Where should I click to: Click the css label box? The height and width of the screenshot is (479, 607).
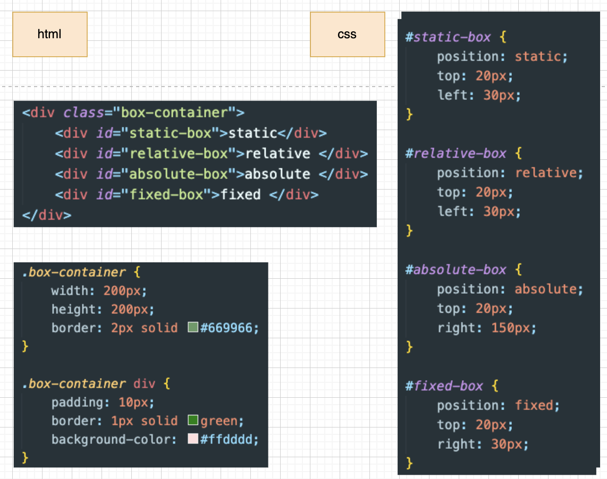click(x=347, y=35)
